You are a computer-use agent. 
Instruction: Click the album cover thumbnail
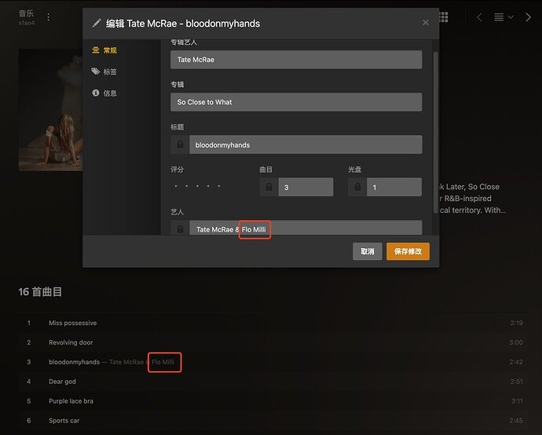click(50, 110)
